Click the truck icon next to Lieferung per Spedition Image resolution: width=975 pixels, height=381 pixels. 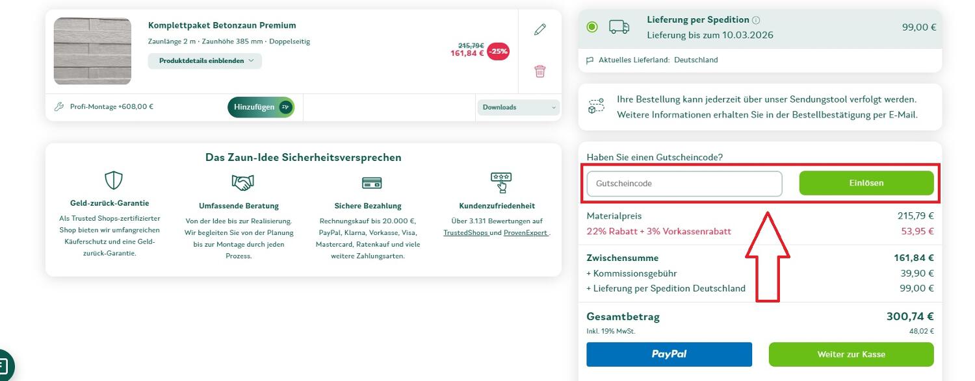pos(619,26)
